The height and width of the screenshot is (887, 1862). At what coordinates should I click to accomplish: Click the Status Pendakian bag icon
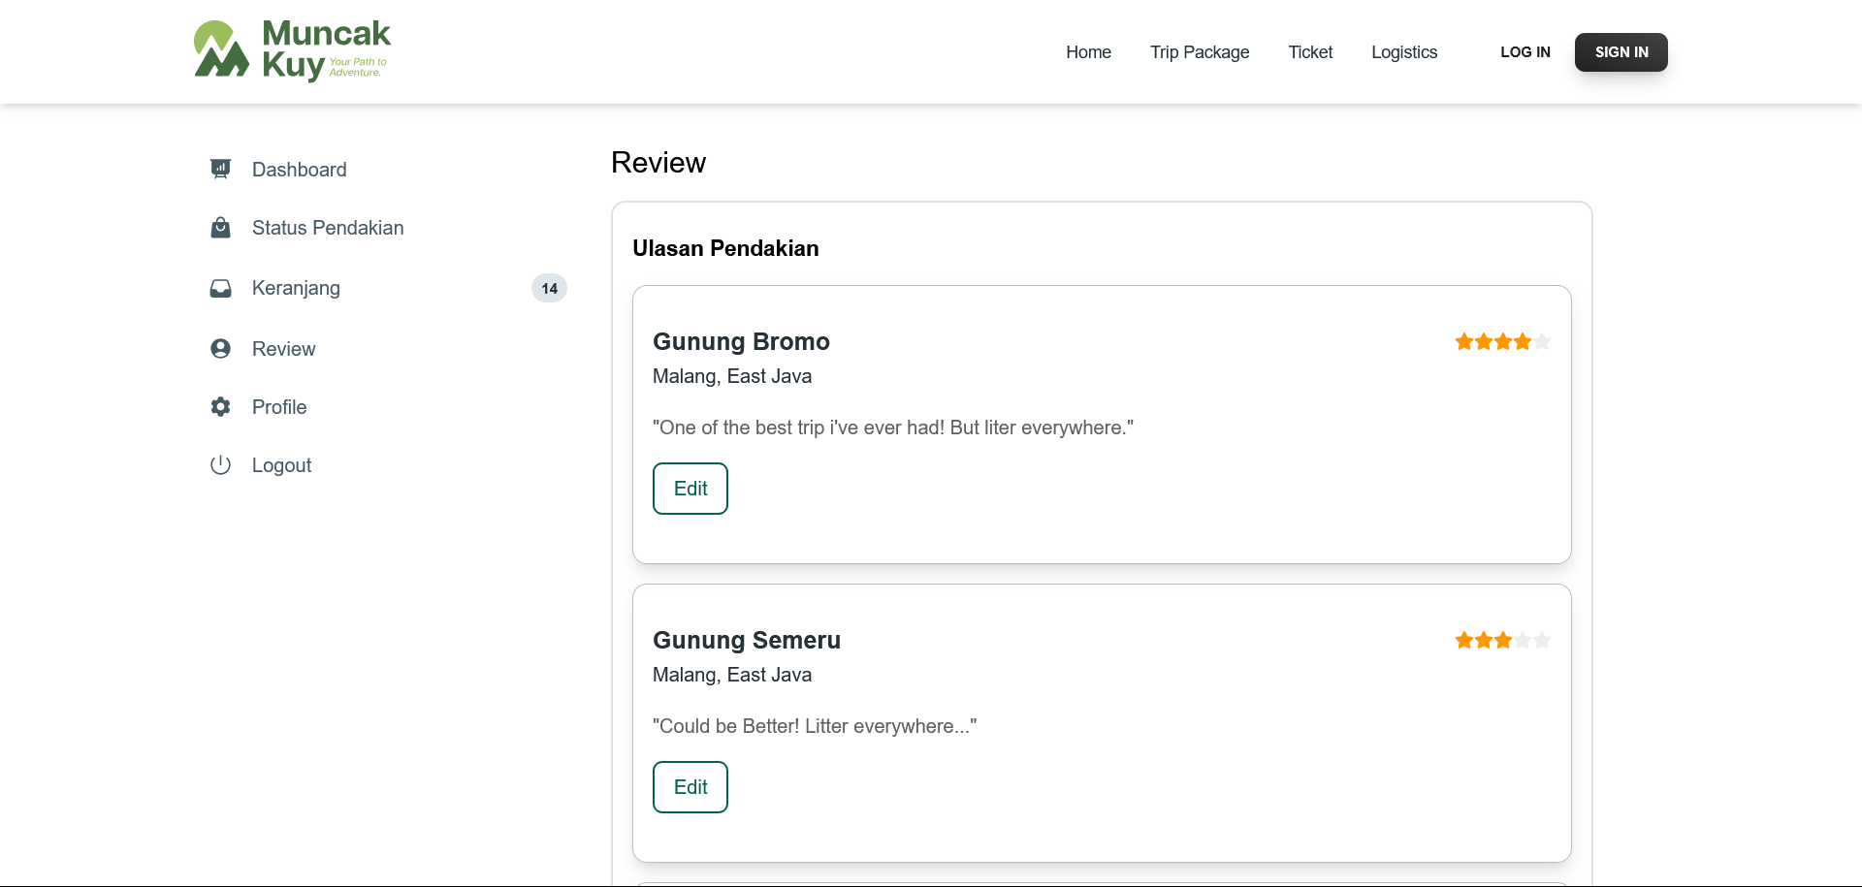(221, 228)
